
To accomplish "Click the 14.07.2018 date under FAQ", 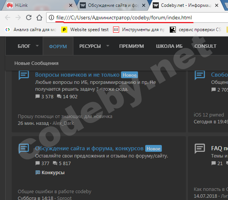I will click(205, 196).
